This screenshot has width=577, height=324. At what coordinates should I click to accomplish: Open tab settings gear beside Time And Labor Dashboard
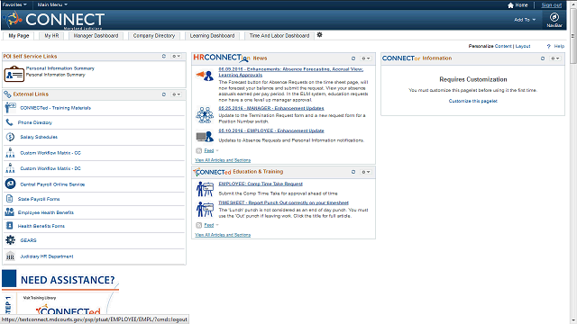319,35
